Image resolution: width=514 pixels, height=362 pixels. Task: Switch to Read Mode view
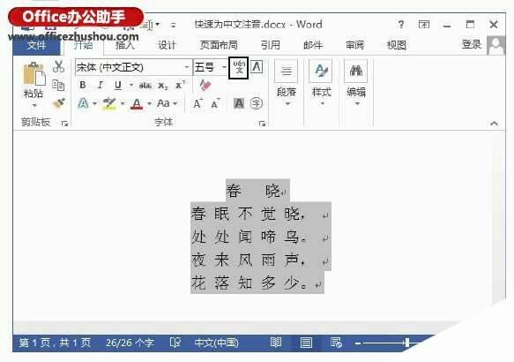click(276, 343)
